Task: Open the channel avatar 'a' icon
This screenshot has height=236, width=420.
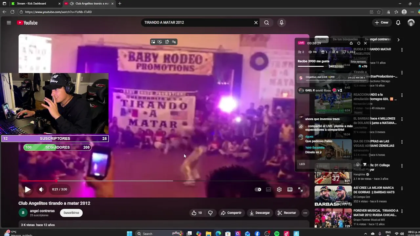Action: (x=23, y=212)
